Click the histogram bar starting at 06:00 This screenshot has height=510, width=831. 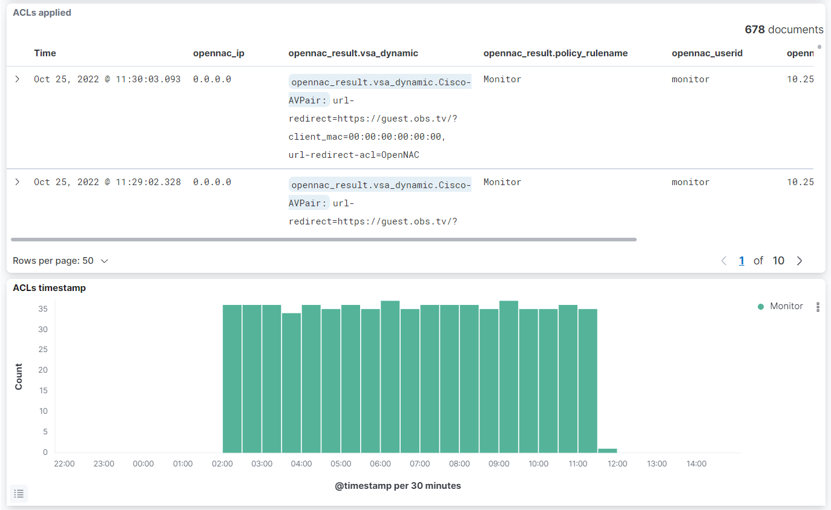tap(390, 376)
